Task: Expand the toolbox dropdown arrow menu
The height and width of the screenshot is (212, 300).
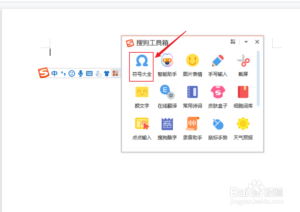Action: [246, 42]
